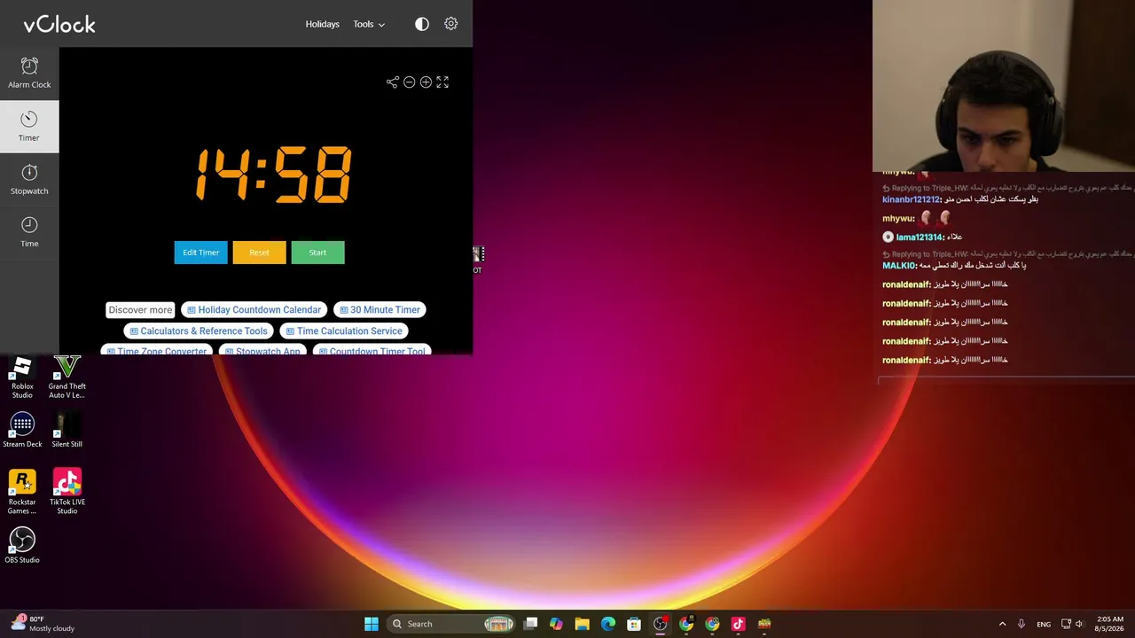Viewport: 1135px width, 638px height.
Task: Open the Time Calculation Service link
Action: pos(344,331)
